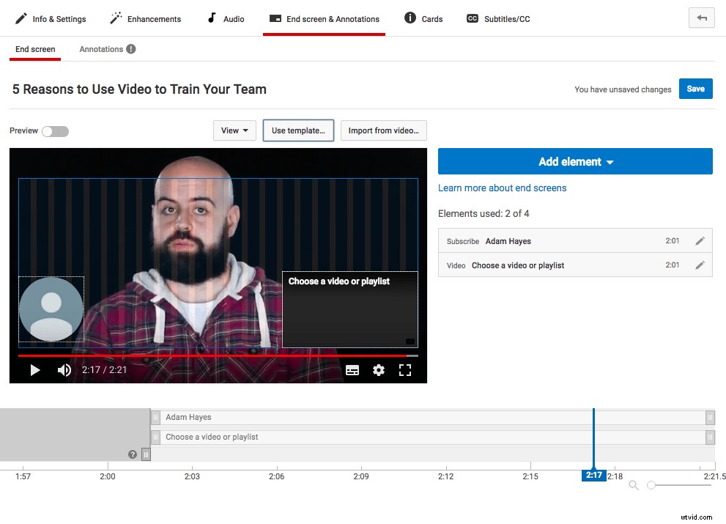Open the View dropdown

[x=234, y=130]
